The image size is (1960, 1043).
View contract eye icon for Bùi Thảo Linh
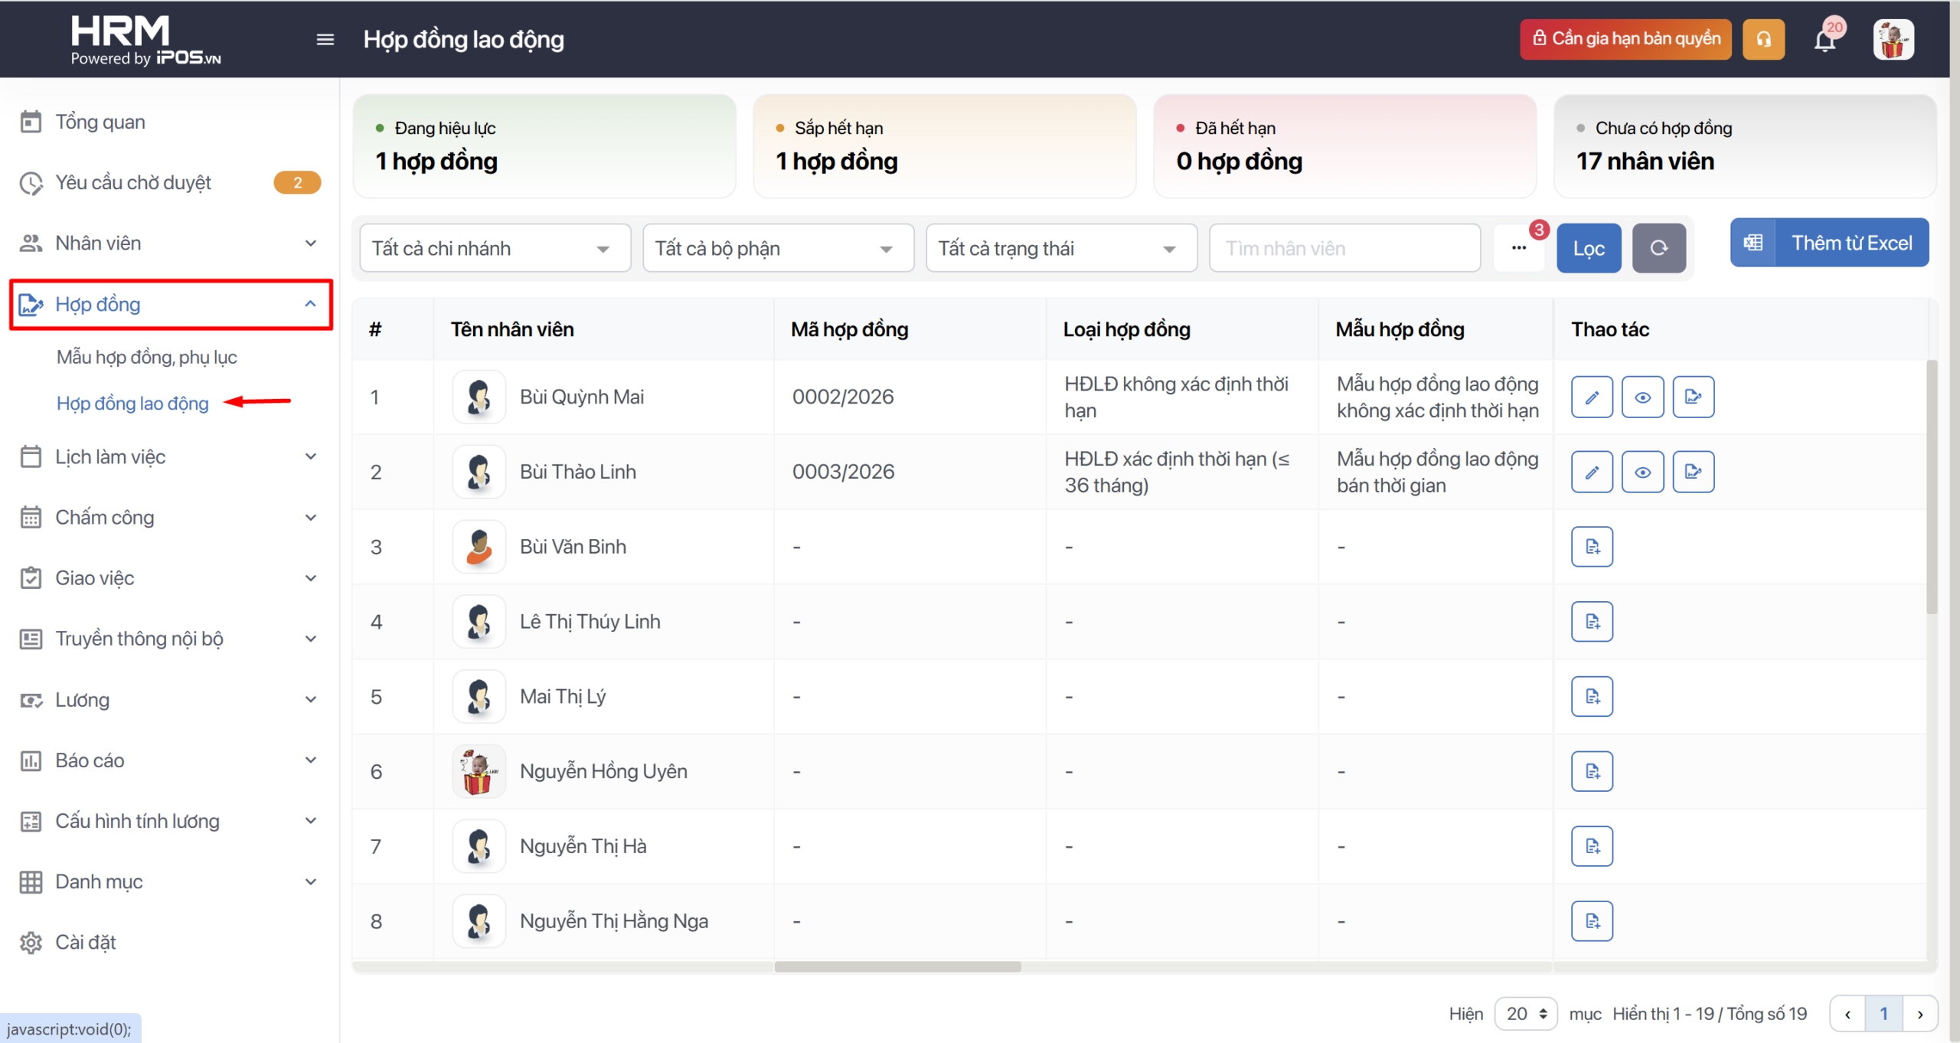1642,472
